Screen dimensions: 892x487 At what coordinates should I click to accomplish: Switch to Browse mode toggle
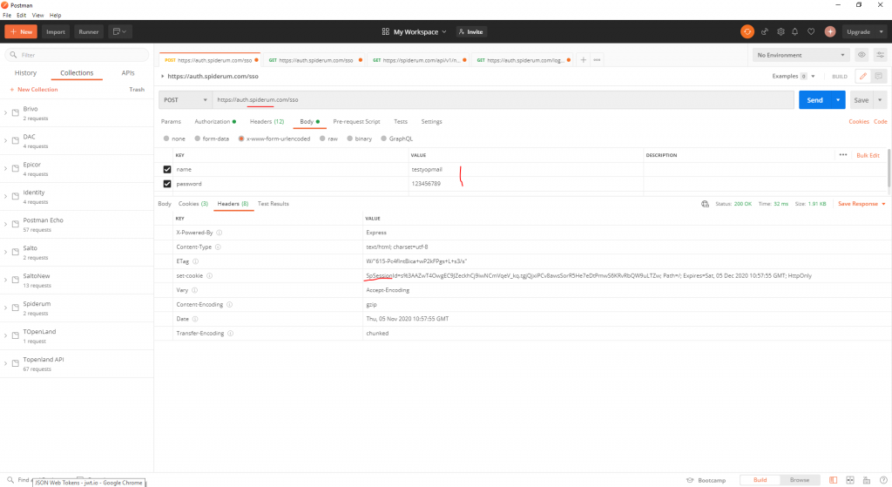click(800, 480)
